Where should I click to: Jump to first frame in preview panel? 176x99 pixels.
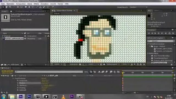click(x=149, y=33)
